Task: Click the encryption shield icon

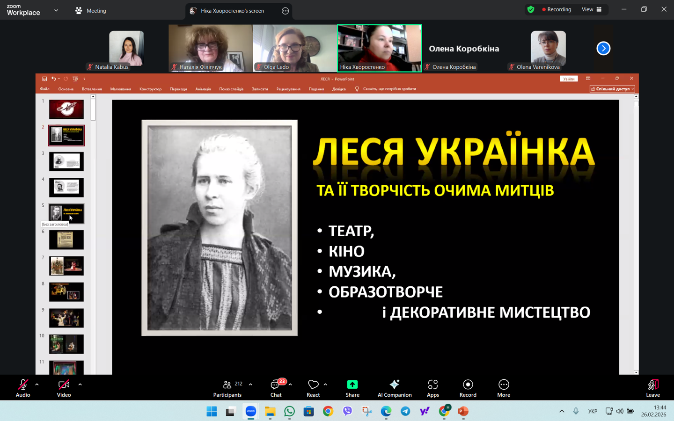Action: click(x=531, y=9)
